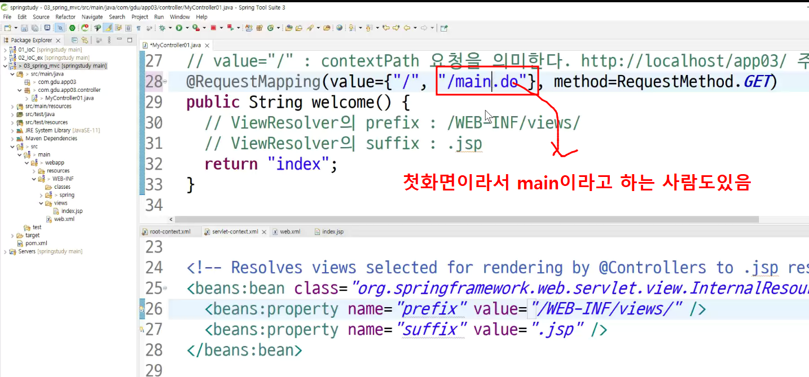This screenshot has height=377, width=809.
Task: Expand the 01_IoC project
Action: pyautogui.click(x=5, y=50)
